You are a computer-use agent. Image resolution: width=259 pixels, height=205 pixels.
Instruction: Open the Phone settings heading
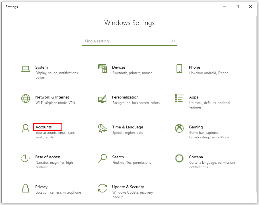point(194,67)
